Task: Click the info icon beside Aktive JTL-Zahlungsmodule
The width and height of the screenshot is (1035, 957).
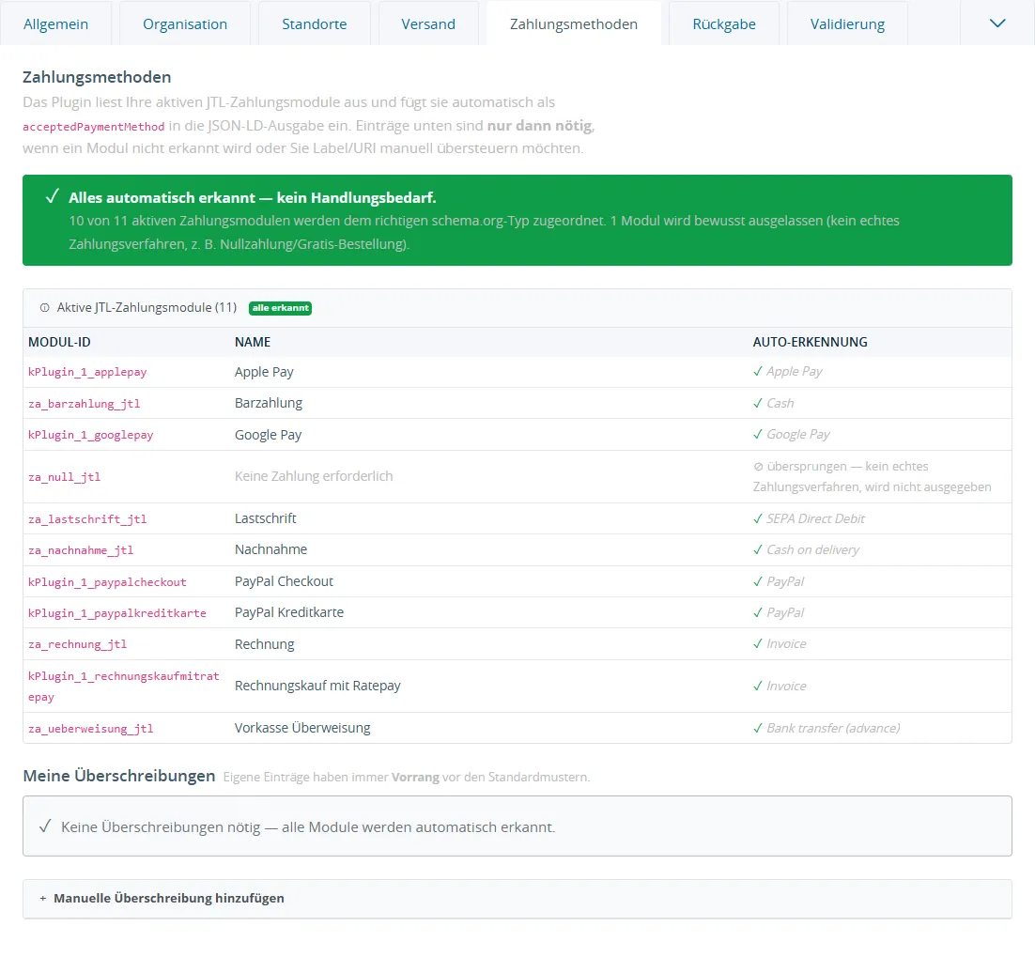Action: click(x=45, y=307)
